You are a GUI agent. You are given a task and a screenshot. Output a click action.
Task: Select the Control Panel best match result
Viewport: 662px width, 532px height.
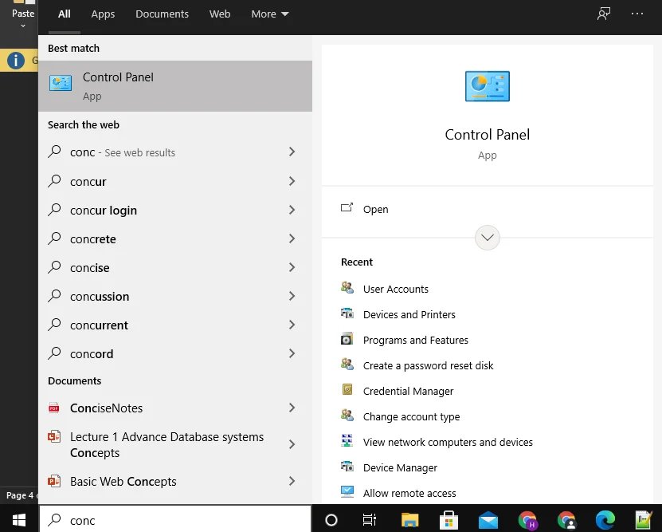coord(175,86)
